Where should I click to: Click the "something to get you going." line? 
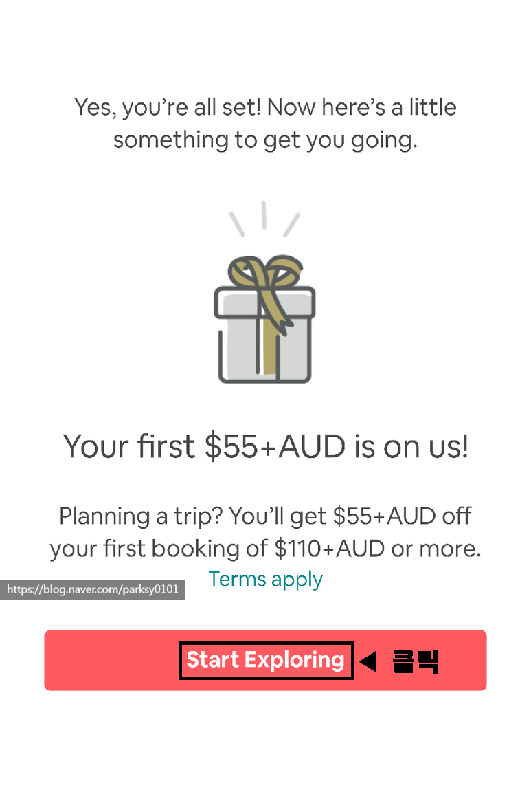tap(265, 140)
